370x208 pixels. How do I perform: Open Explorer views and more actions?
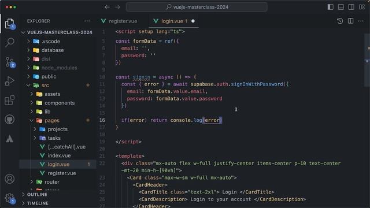point(87,21)
